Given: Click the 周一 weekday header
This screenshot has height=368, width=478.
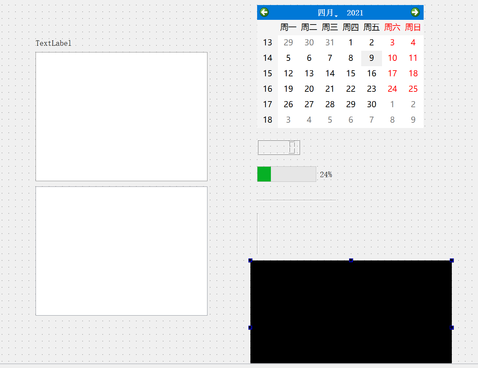Looking at the screenshot, I should tap(288, 27).
